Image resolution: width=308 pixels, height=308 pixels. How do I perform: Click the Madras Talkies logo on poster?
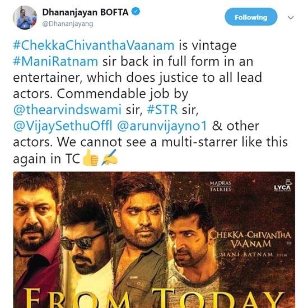point(220,186)
